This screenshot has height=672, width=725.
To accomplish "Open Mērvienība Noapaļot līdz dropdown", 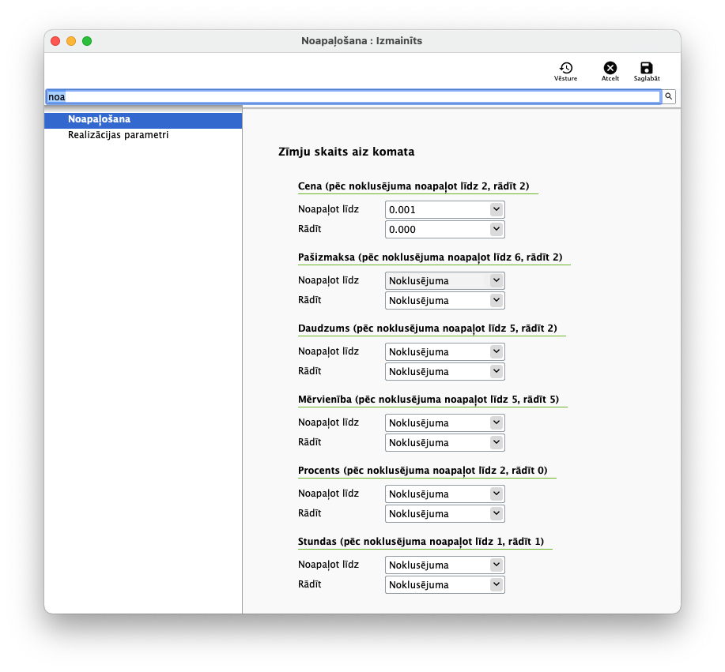I will (x=444, y=422).
